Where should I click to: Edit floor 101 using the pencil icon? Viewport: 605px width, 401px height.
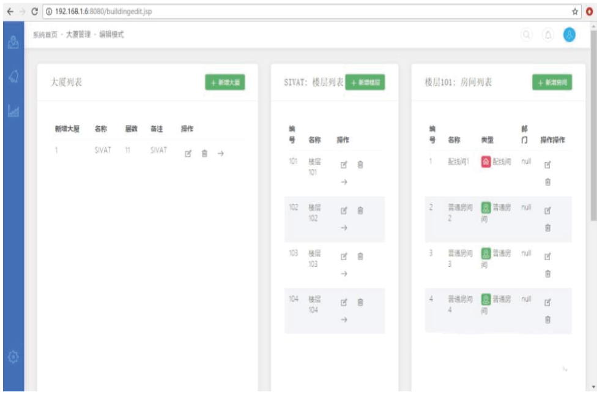pyautogui.click(x=344, y=165)
